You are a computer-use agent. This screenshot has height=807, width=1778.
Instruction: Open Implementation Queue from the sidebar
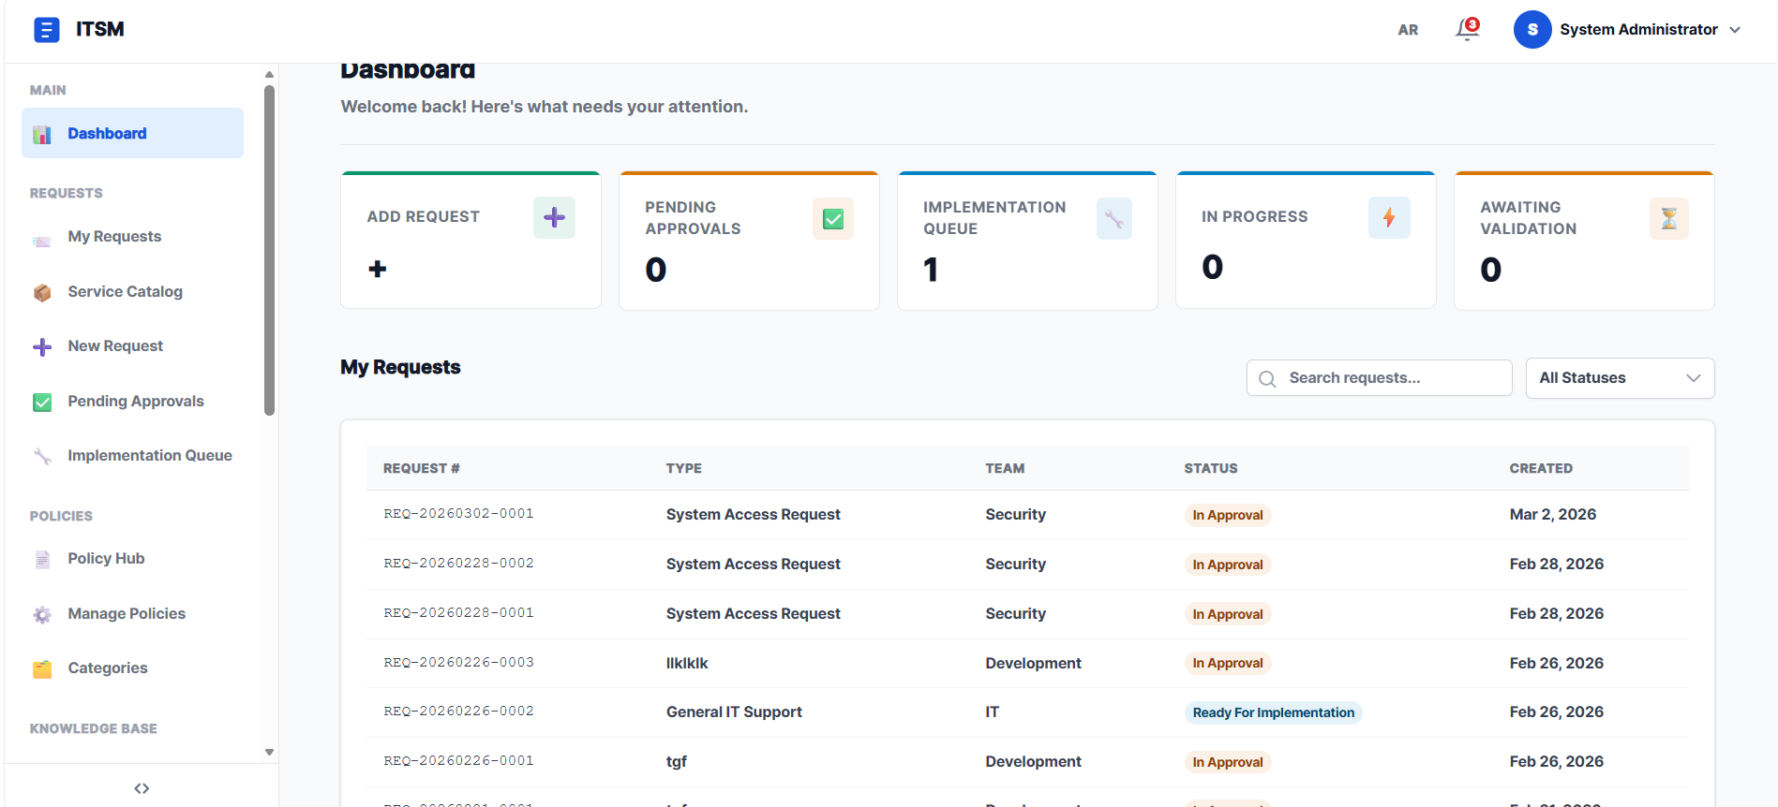click(132, 456)
